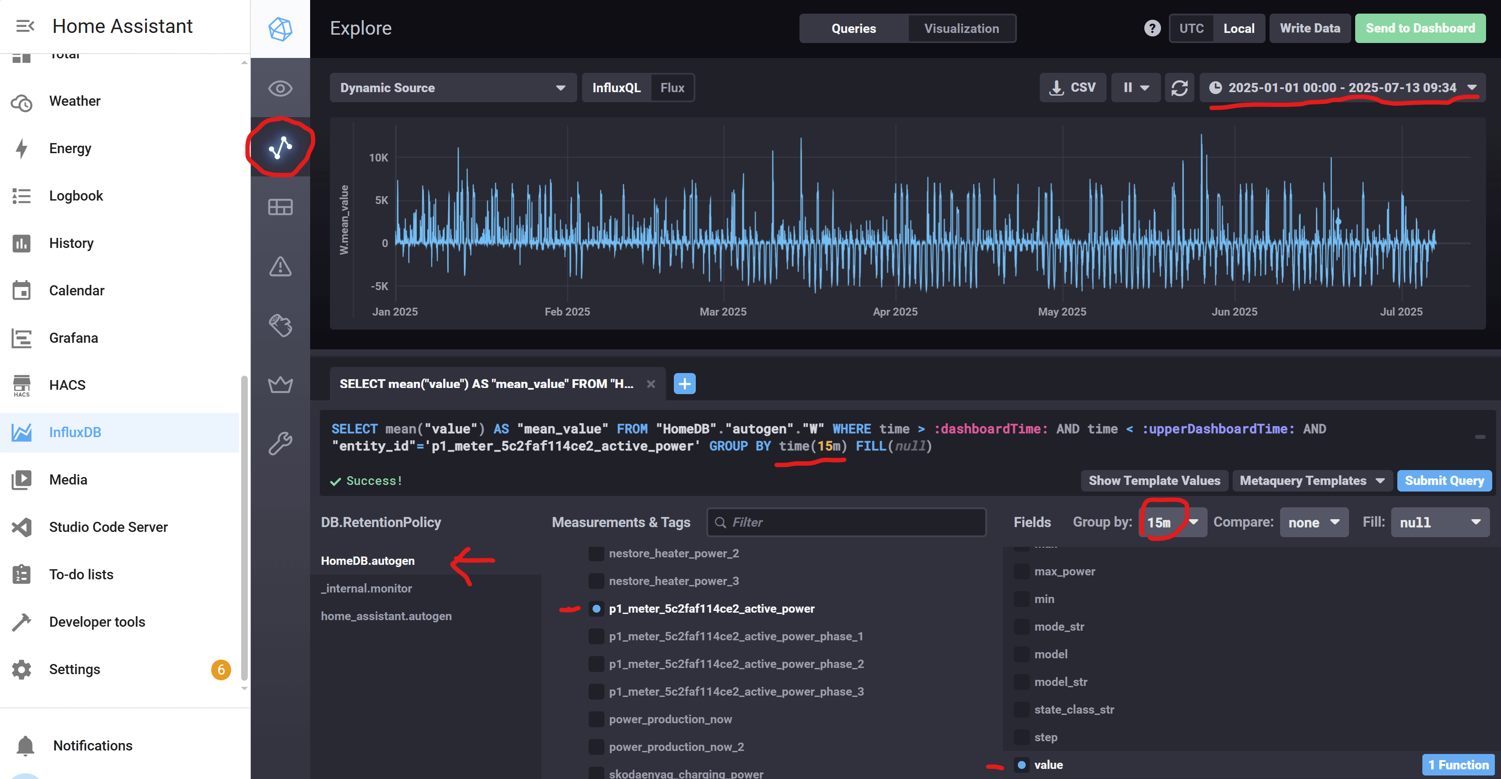Open the Explore graph icon

[280, 147]
